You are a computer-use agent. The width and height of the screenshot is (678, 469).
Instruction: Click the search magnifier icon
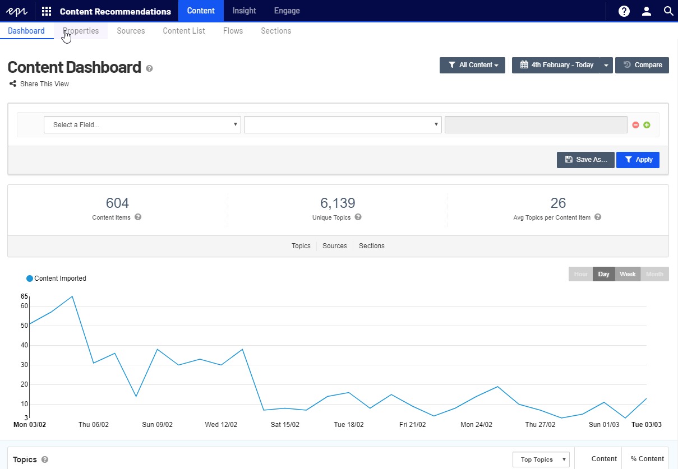point(668,11)
